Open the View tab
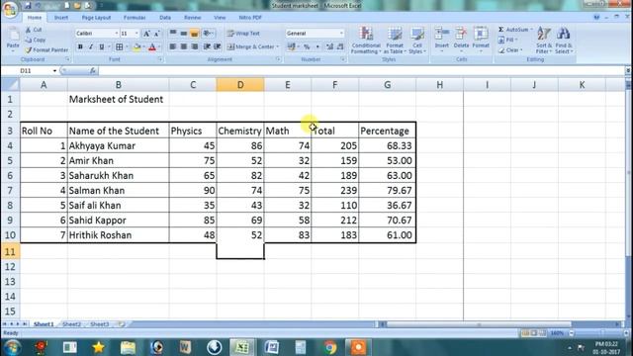The image size is (633, 356). point(220,18)
